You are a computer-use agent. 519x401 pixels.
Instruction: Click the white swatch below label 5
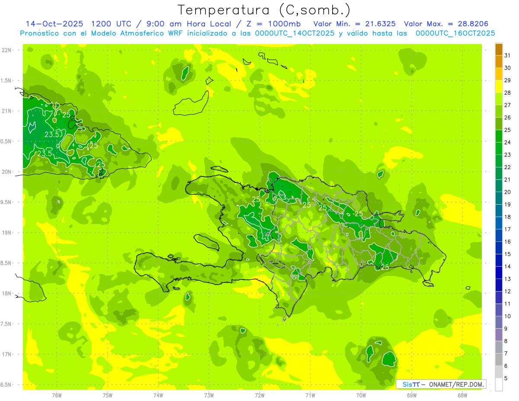499,385
